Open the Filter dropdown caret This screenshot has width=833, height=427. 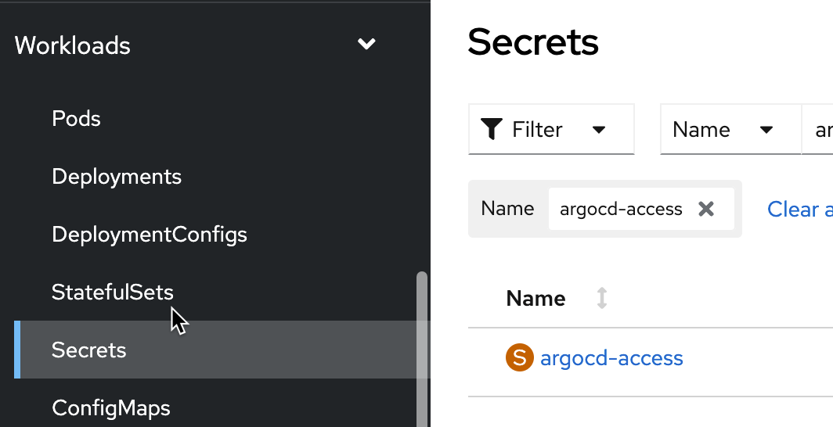coord(599,129)
